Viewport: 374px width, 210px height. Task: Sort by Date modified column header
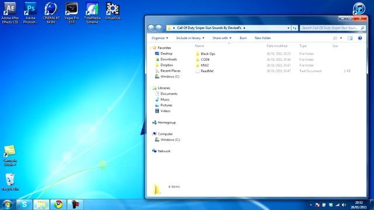coord(276,46)
